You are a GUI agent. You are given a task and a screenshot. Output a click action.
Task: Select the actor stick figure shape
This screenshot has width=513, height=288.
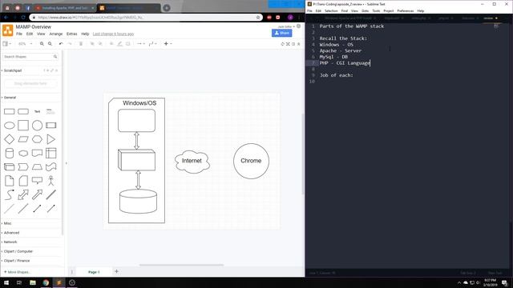pos(50,181)
